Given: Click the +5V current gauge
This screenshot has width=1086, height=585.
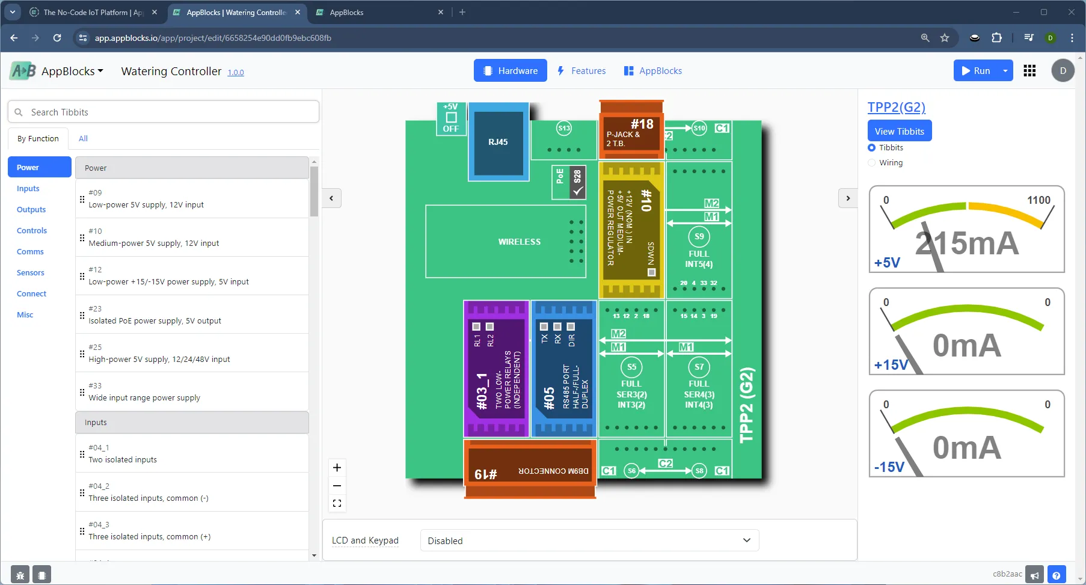Looking at the screenshot, I should tap(967, 229).
